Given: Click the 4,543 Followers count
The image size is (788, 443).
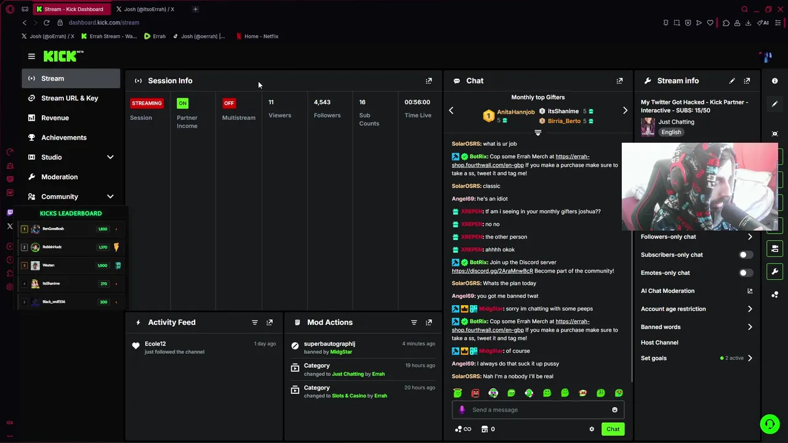Looking at the screenshot, I should tap(322, 102).
